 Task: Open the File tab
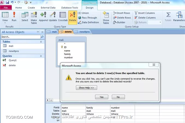pyautogui.click(x=6, y=8)
